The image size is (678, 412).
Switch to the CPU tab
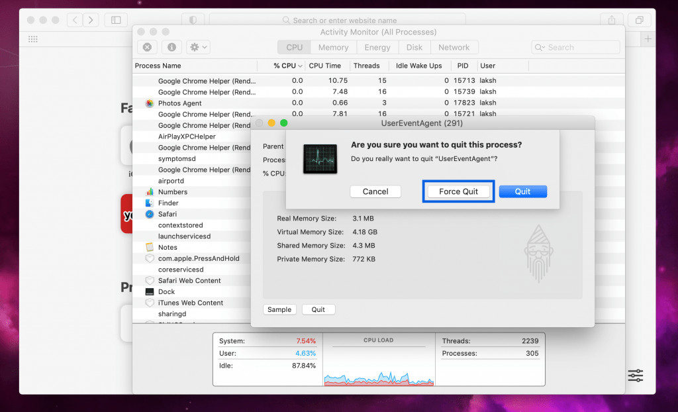click(x=294, y=47)
